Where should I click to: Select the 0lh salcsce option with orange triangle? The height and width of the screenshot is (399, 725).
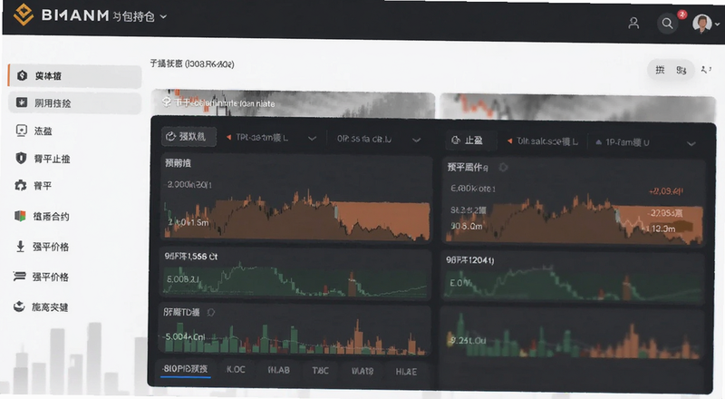pos(542,141)
